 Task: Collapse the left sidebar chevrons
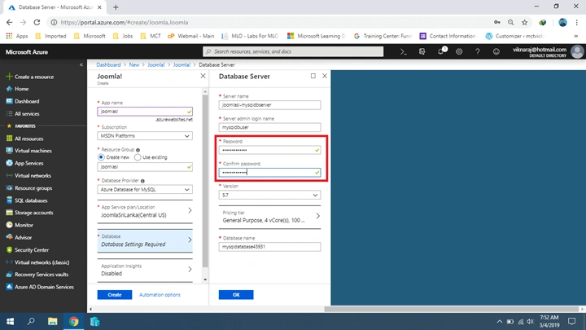point(81,64)
